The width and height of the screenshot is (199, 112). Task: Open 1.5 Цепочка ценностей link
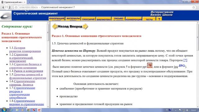(x=28, y=76)
